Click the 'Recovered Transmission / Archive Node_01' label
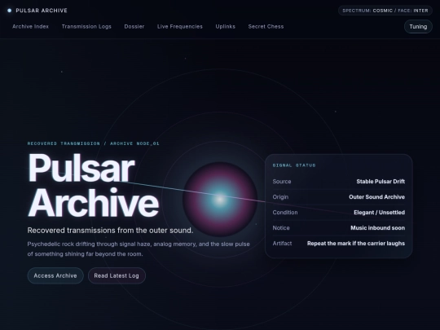Screen dimensions: 440x330 click(x=93, y=143)
